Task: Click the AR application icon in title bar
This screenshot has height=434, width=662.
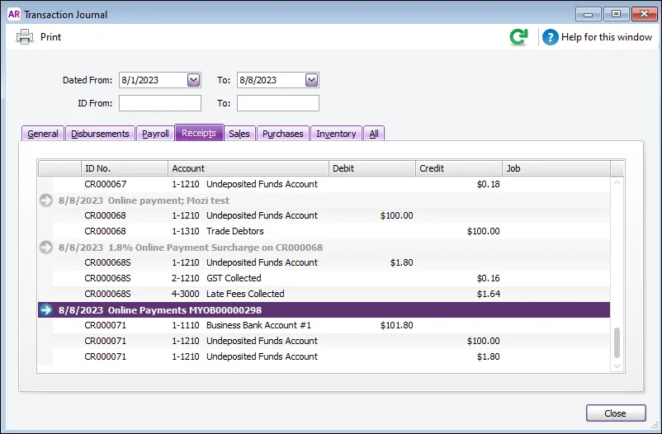Action: (13, 14)
